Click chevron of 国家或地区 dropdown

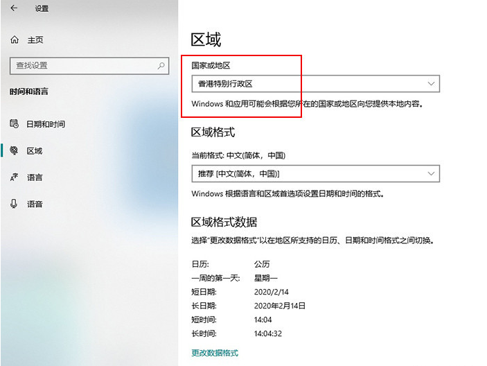coord(431,84)
